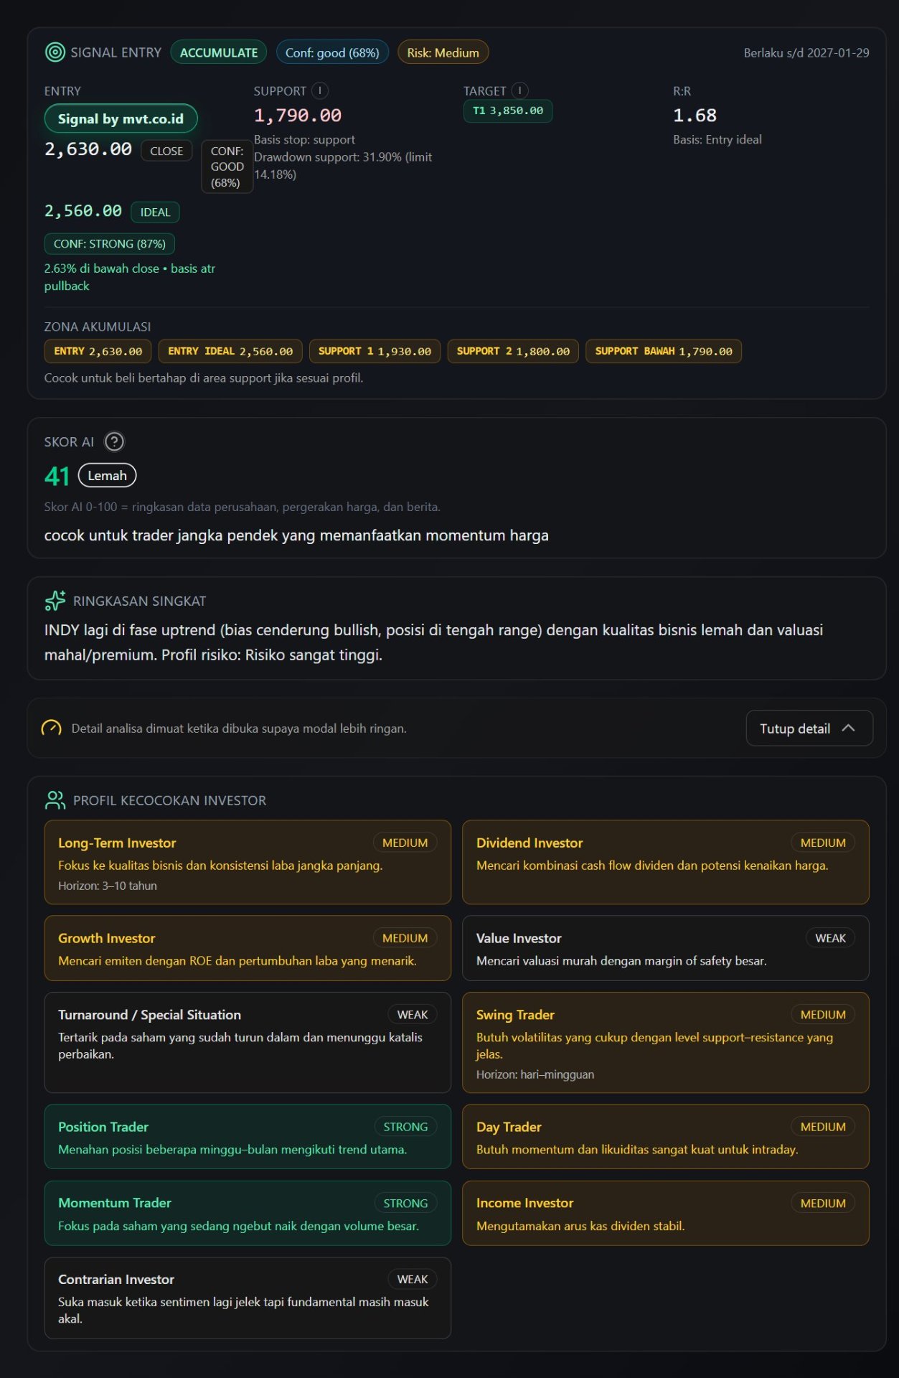The image size is (899, 1378).
Task: Click the gauge icon beside detail analisa text
Action: pos(51,728)
